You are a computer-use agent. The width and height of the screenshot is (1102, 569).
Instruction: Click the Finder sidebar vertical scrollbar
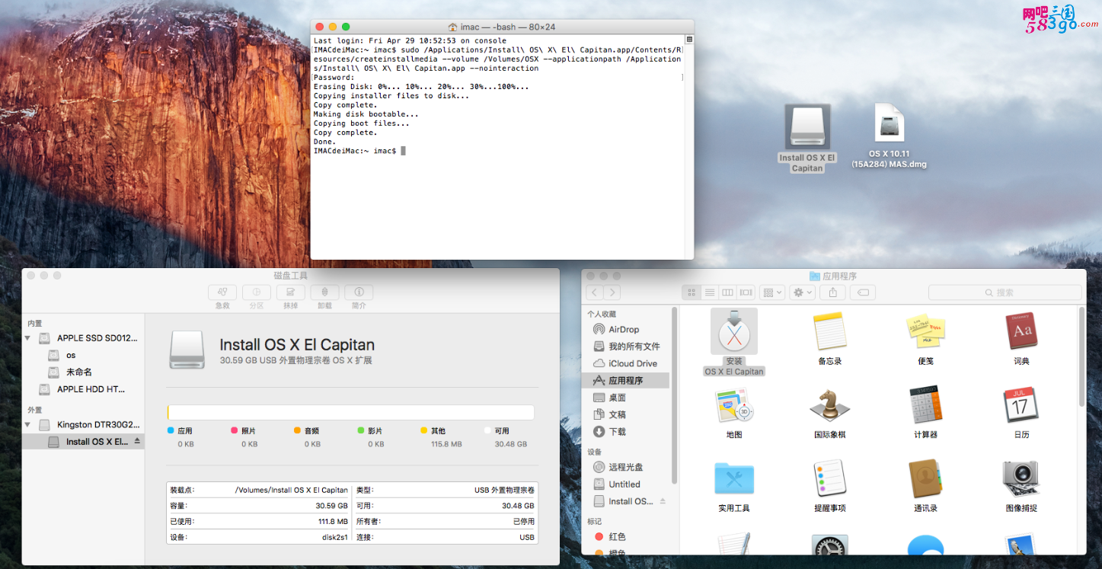[675, 395]
